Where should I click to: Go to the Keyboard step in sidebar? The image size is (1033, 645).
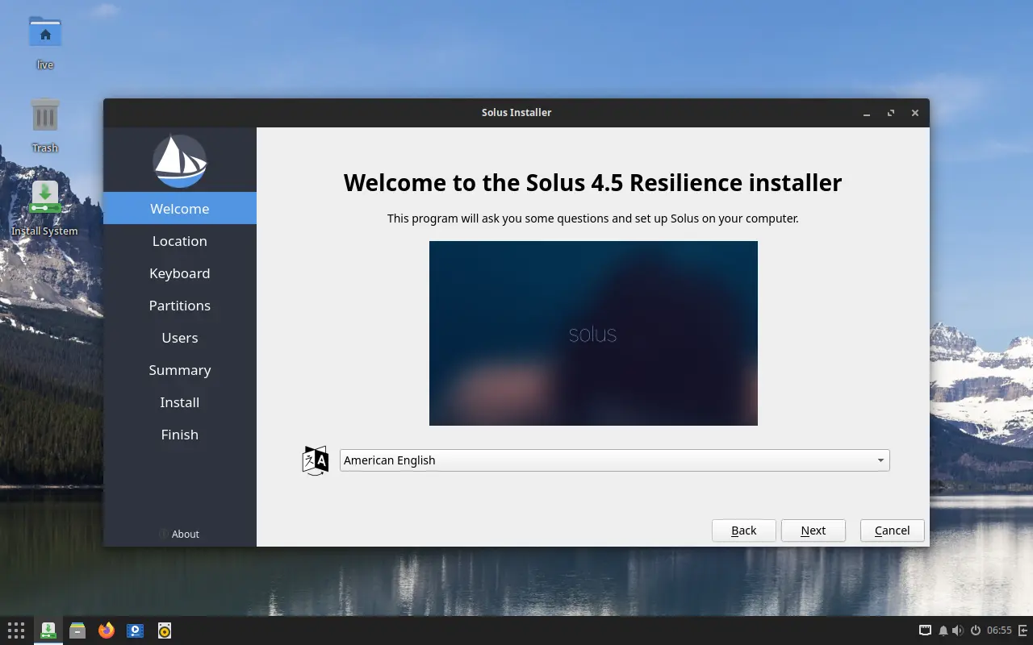tap(179, 273)
